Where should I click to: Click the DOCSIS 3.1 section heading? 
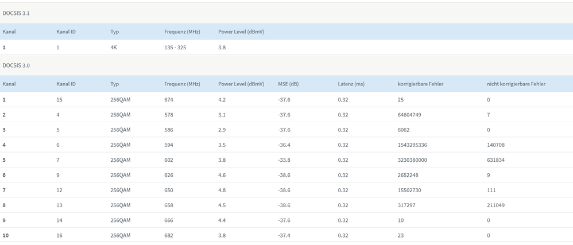point(17,13)
